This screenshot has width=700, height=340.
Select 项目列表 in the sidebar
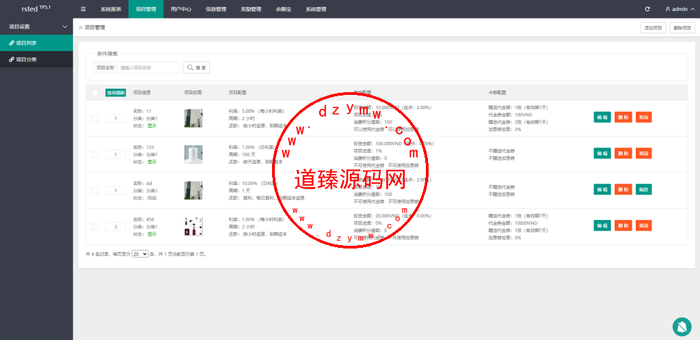click(37, 43)
